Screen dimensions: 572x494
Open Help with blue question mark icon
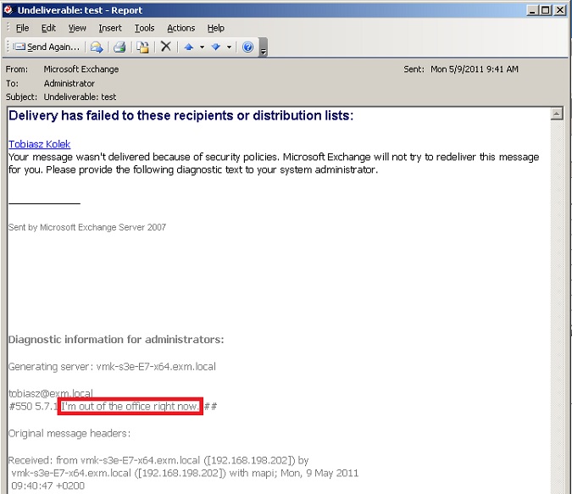pos(247,47)
